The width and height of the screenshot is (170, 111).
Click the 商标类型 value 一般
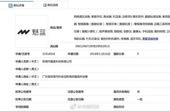click(140, 99)
